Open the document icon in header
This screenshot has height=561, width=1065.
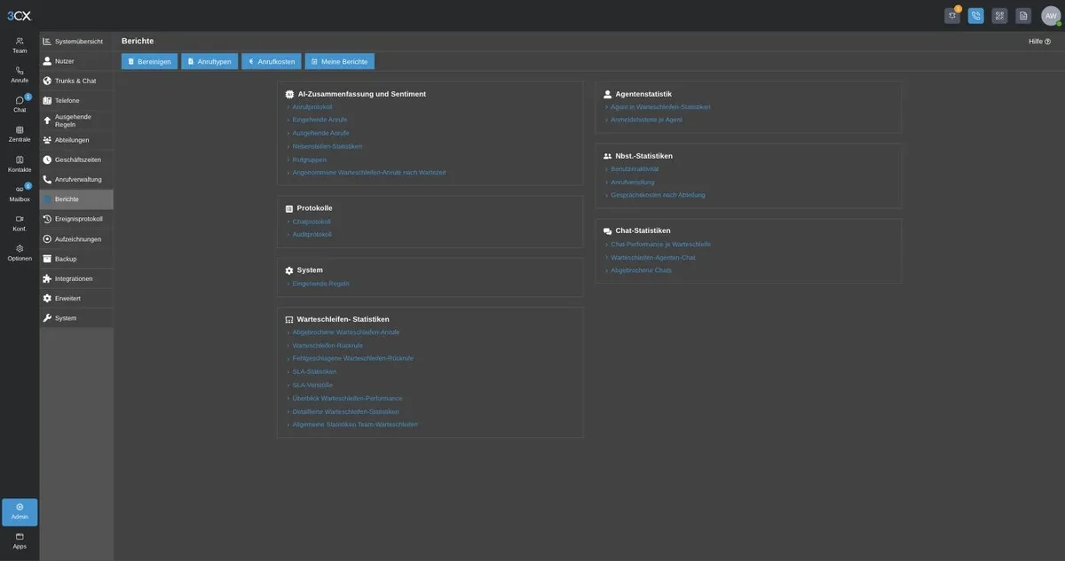click(1023, 15)
